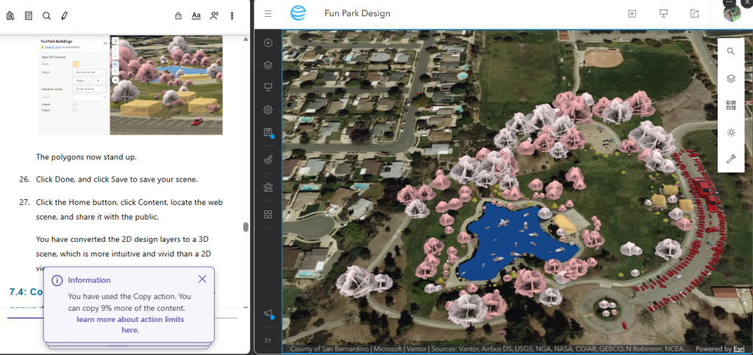Open the Slides panel in the left toolbar
This screenshot has width=753, height=355.
click(x=268, y=87)
